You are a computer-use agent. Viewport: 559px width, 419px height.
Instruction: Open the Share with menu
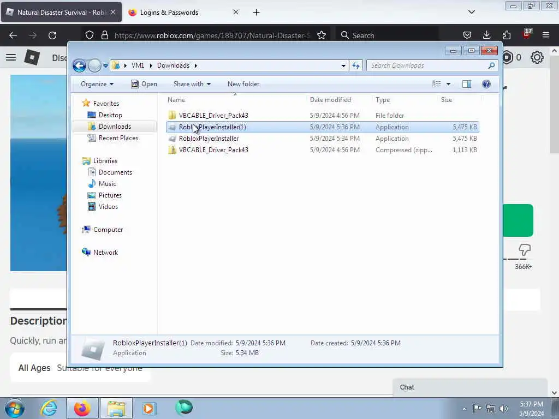192,84
